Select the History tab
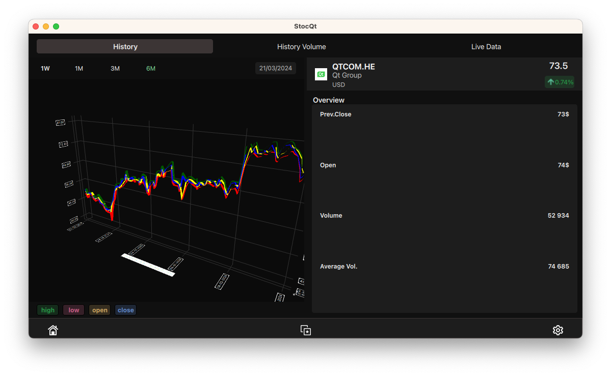This screenshot has width=611, height=376. 124,46
